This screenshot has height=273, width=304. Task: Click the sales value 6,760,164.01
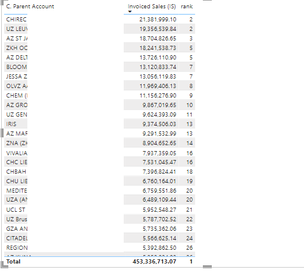[159, 181]
